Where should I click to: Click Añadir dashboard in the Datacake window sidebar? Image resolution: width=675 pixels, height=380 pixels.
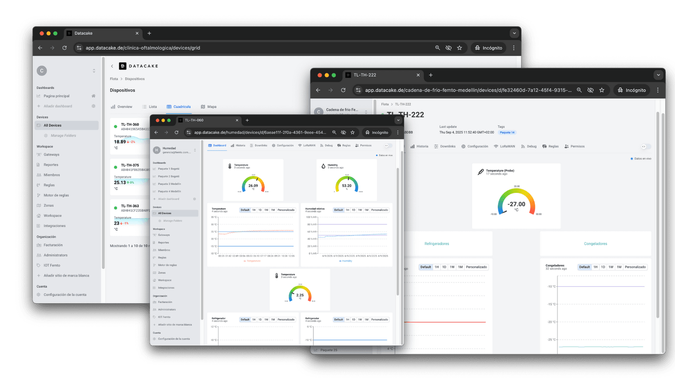[58, 106]
